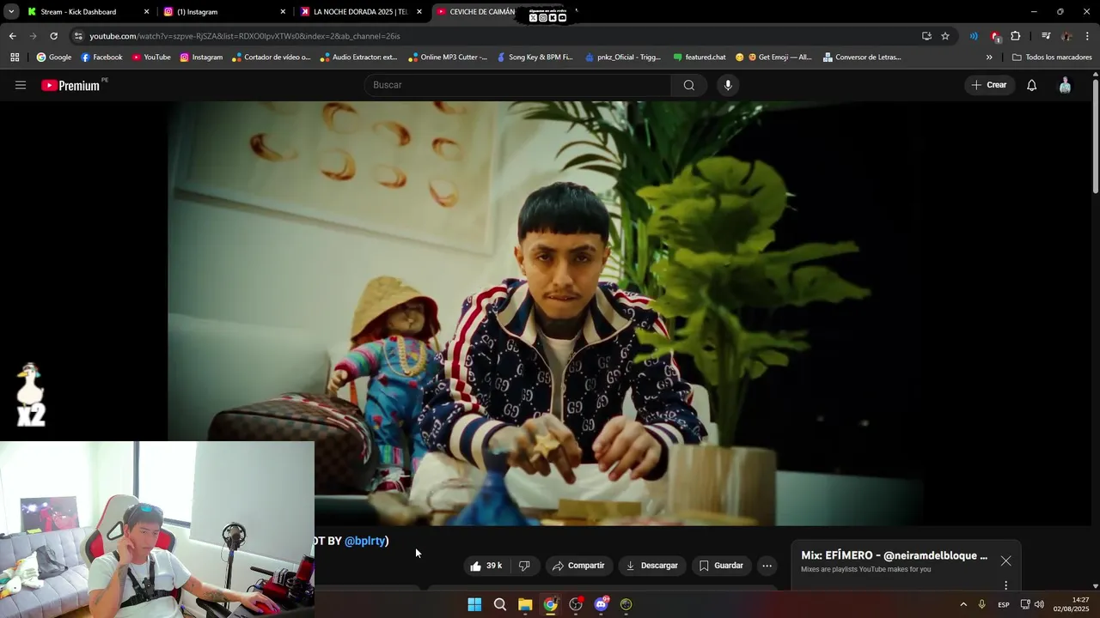
Task: Open the Crear create menu
Action: tap(989, 85)
